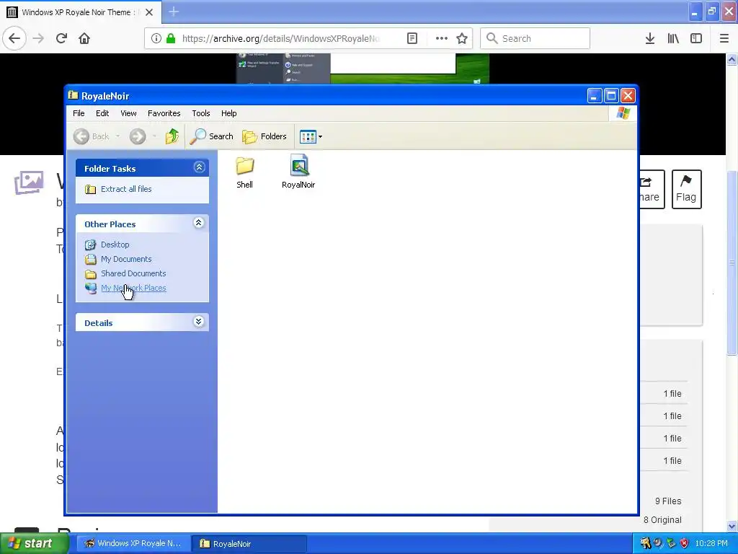Collapse the Other Places panel
Viewport: 738px width, 554px height.
[x=199, y=223]
